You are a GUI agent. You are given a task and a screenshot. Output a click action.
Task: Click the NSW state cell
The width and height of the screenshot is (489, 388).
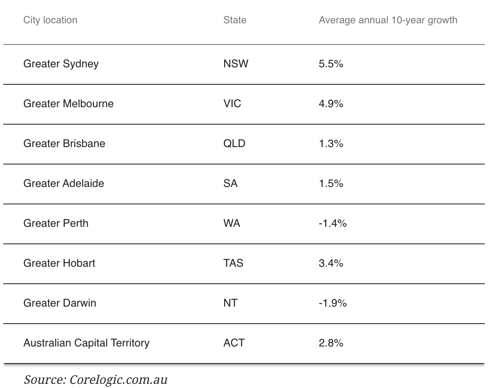click(236, 64)
